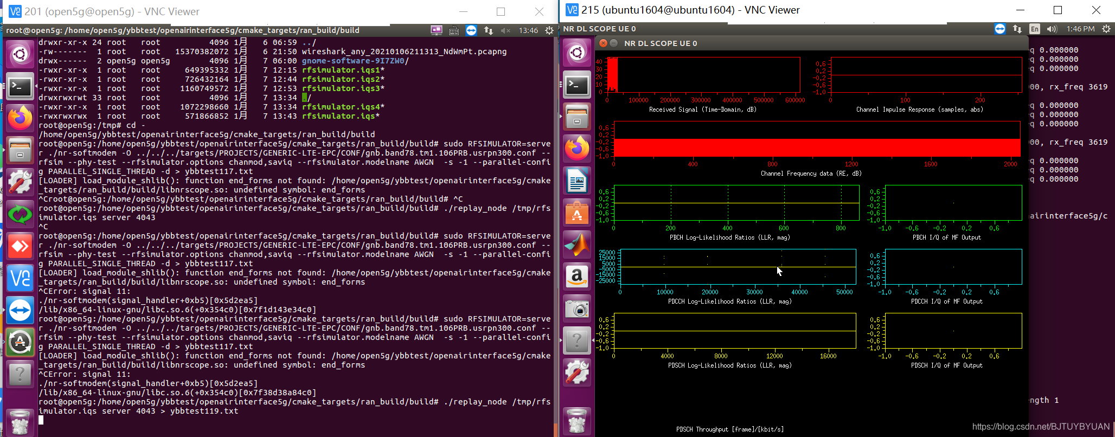
Task: Click rfsimulator.iqs1 in the terminal listing
Action: (341, 70)
